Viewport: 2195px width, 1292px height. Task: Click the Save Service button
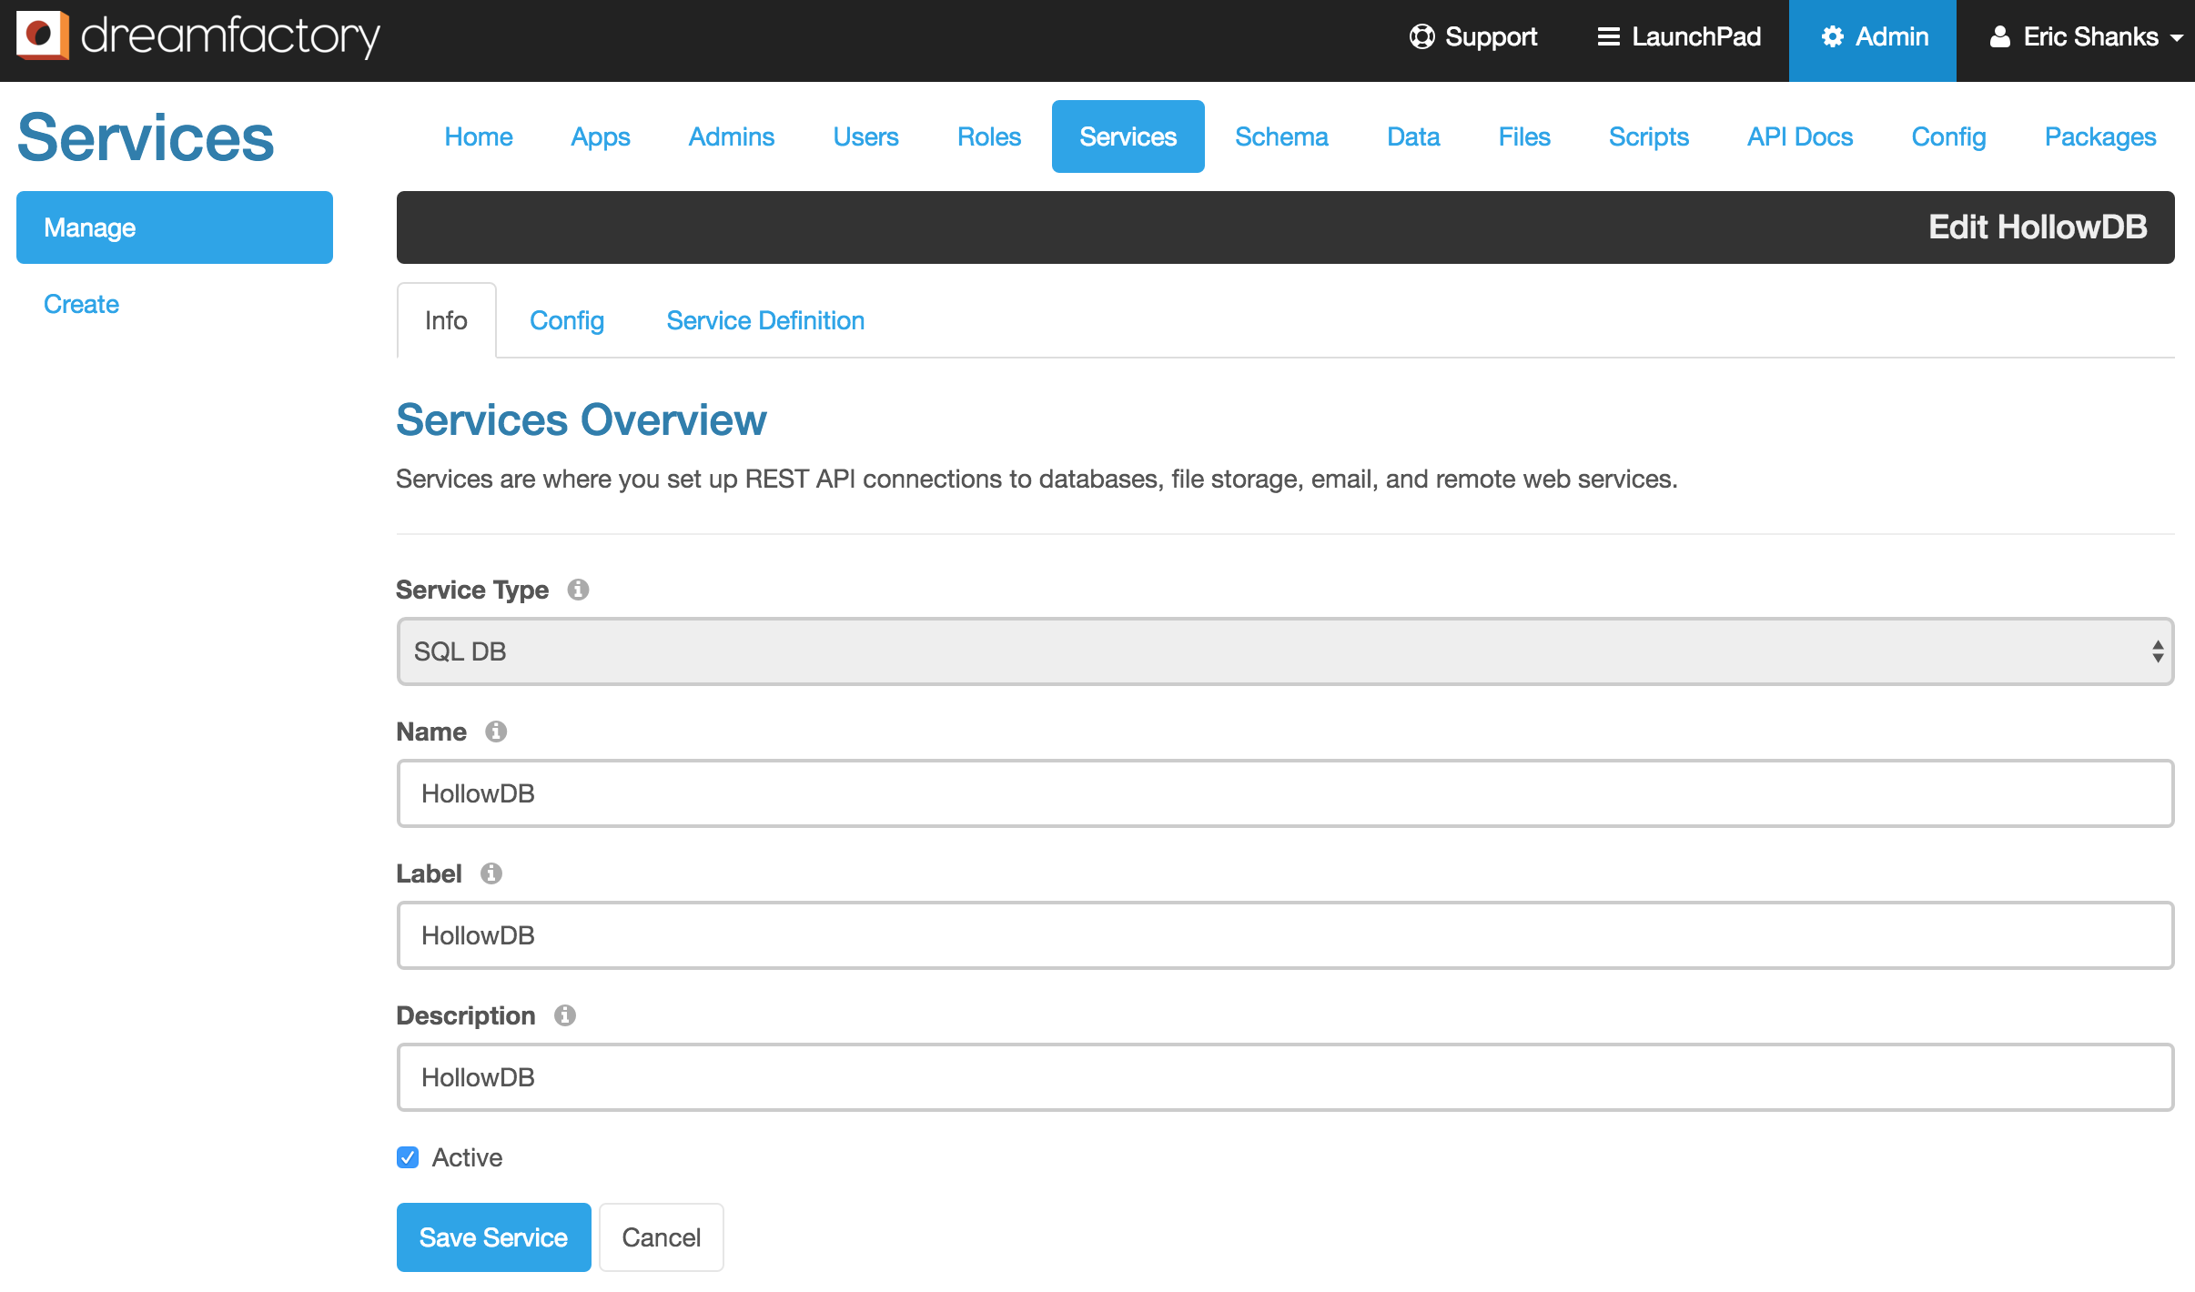pos(493,1237)
